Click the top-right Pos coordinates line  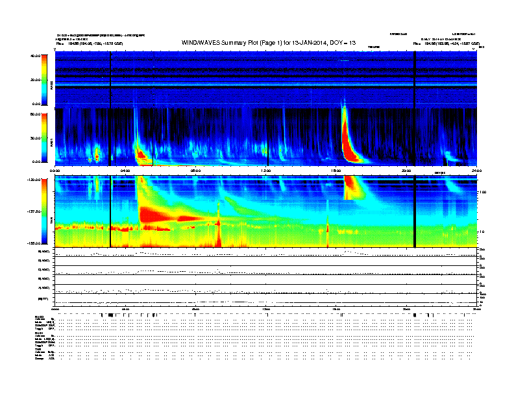[446, 43]
